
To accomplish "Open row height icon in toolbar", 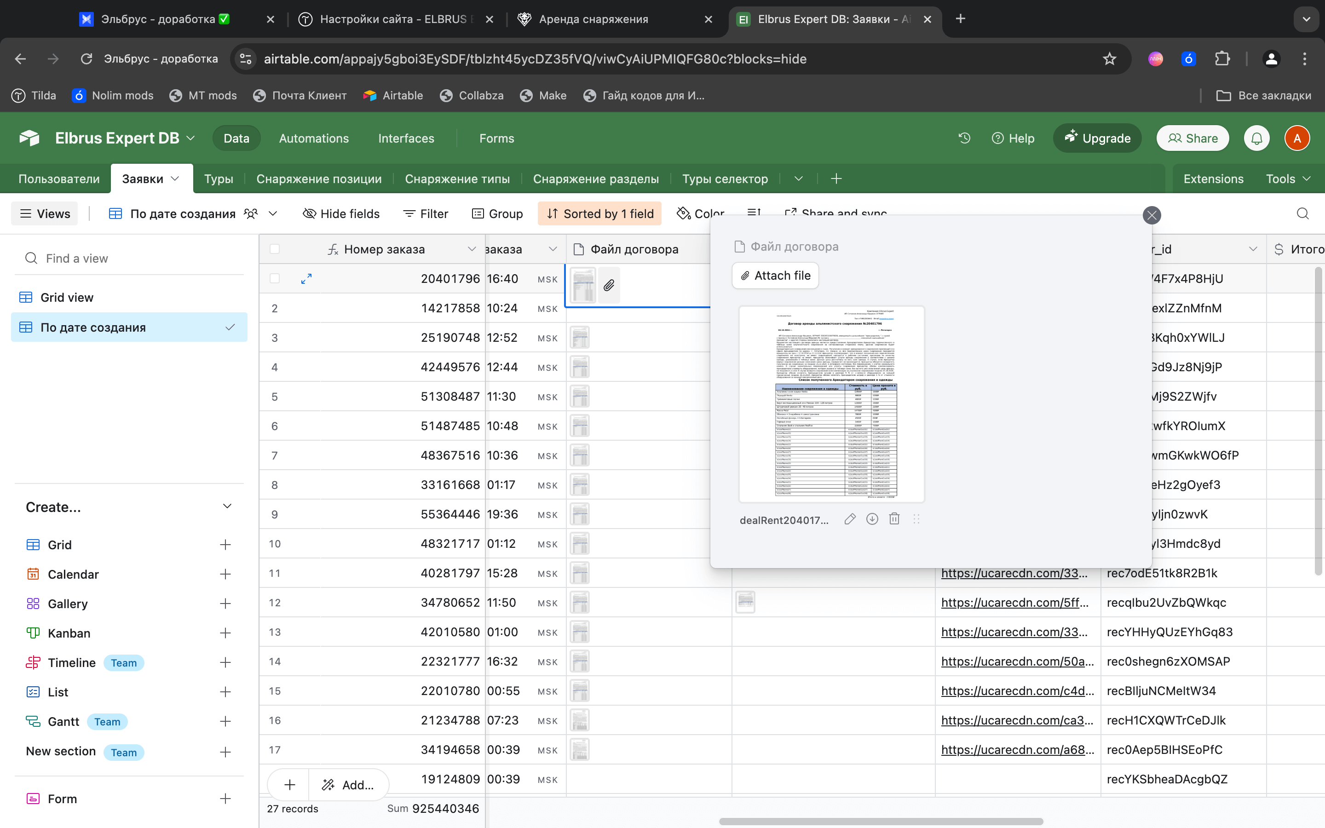I will (754, 213).
